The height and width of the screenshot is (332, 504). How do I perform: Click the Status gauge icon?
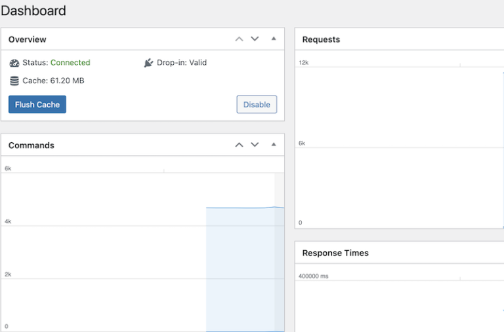14,63
